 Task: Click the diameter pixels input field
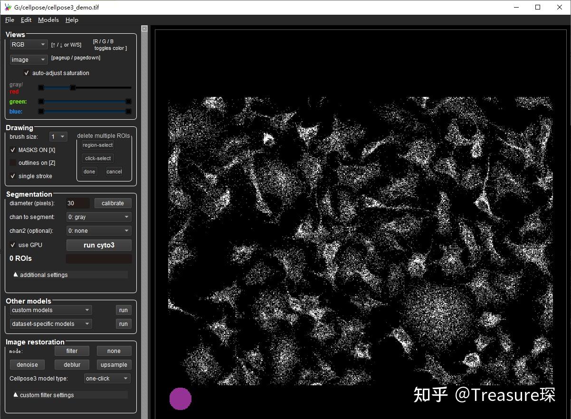pyautogui.click(x=77, y=203)
